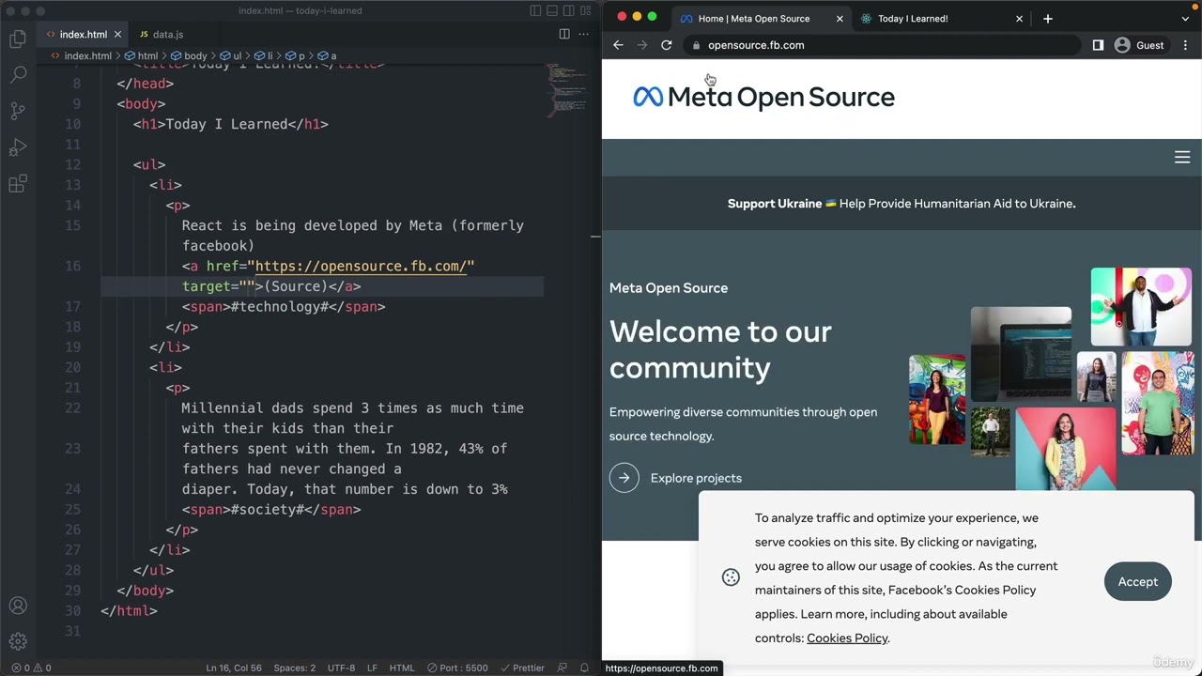Open the Extensions view in VS Code
Image resolution: width=1202 pixels, height=676 pixels.
point(18,185)
